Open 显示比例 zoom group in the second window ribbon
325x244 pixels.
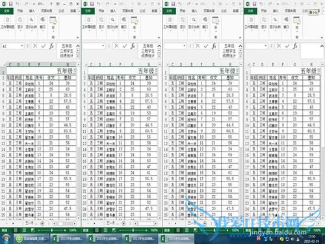[112, 23]
